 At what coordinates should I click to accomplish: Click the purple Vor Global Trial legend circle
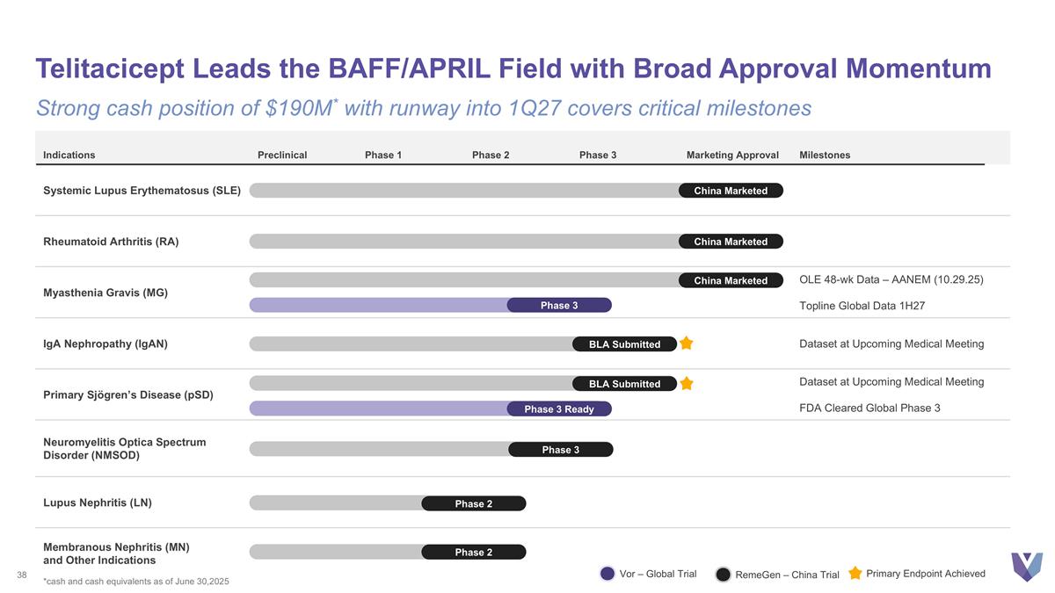(608, 574)
